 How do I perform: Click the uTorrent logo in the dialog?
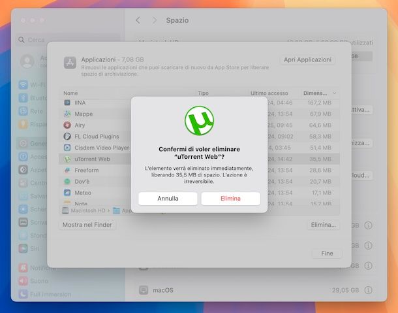coord(199,120)
